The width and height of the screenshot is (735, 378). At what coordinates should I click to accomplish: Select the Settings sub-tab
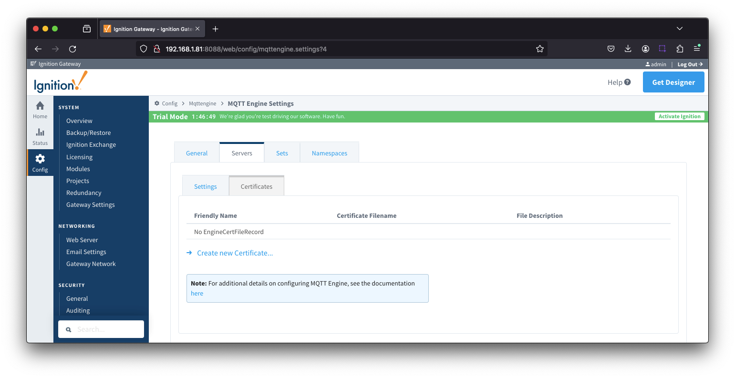[x=205, y=186]
